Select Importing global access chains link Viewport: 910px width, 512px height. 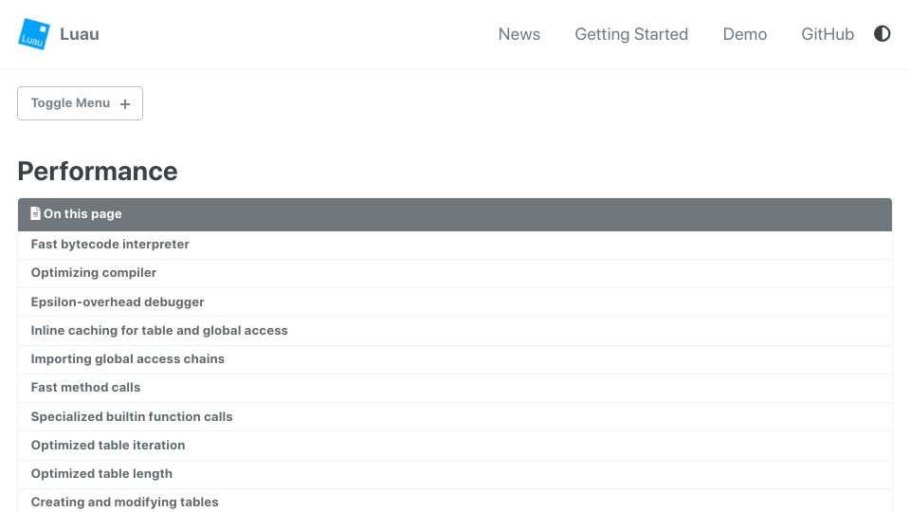tap(128, 358)
